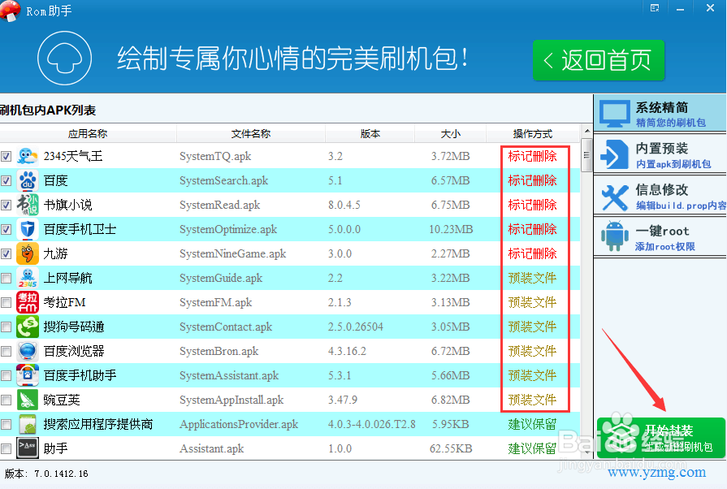Click the 返回首页 green button
This screenshot has width=727, height=489.
coord(599,60)
